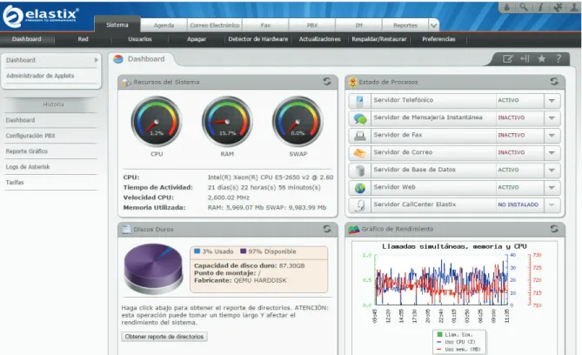
Task: Expand the extra tabs chevron after Reportes
Action: (433, 25)
